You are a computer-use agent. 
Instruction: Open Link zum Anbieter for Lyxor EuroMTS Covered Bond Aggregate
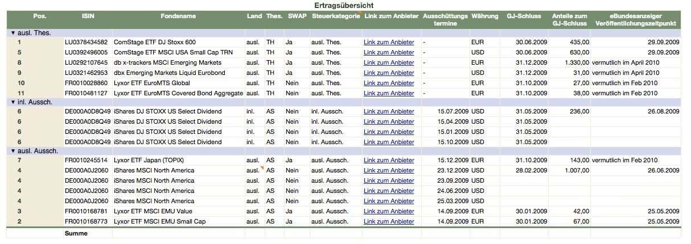click(x=389, y=93)
